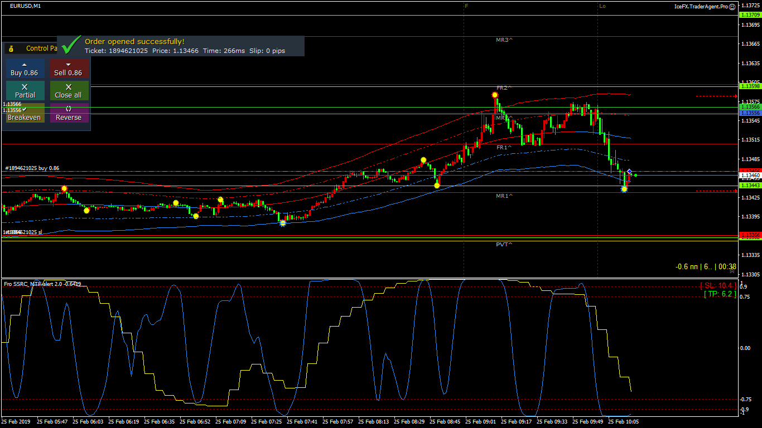
Task: Click the green 1.13443 price tag
Action: pos(750,185)
